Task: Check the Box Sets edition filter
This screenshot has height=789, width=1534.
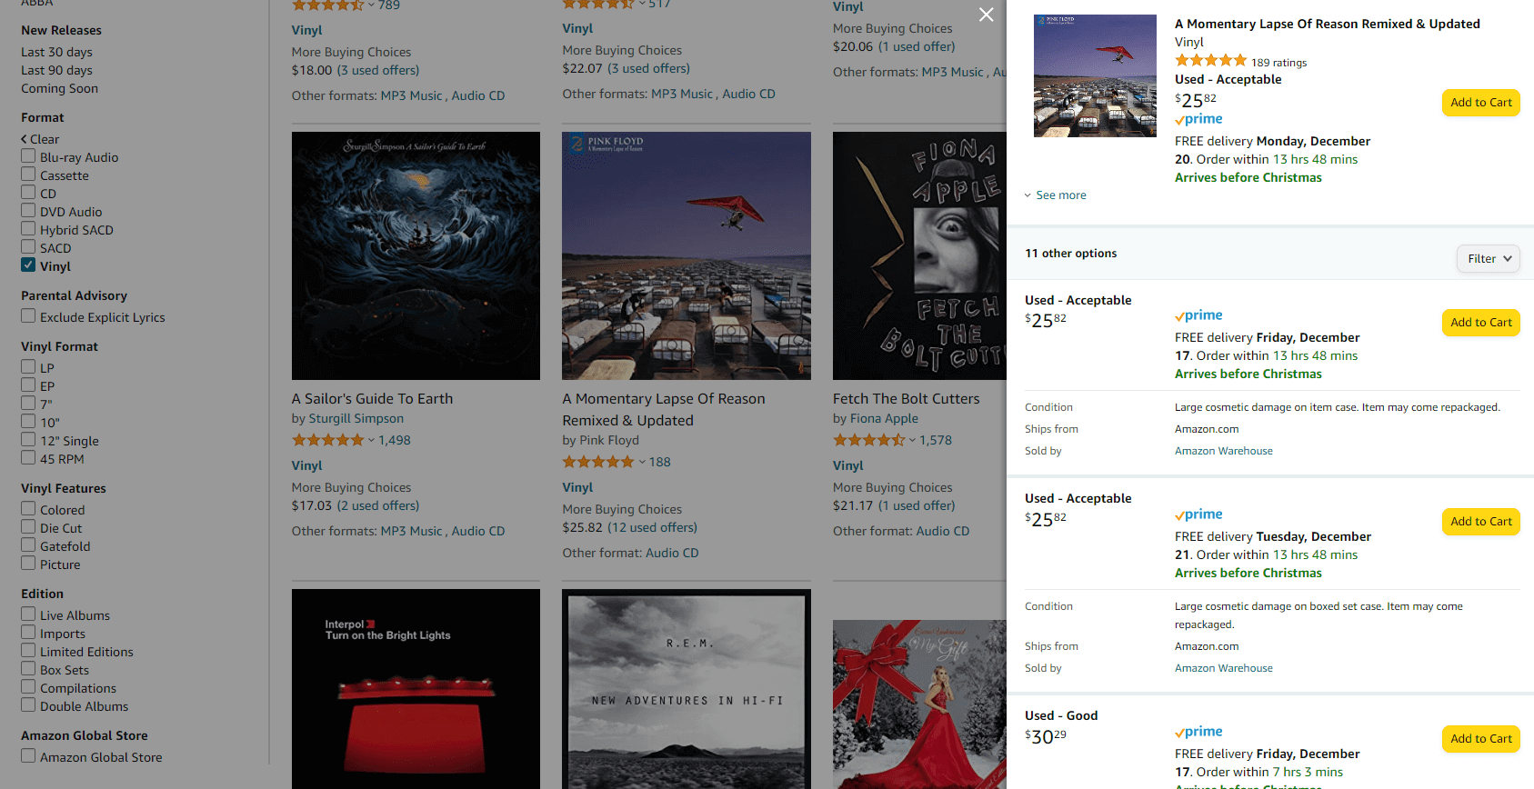Action: (x=28, y=669)
